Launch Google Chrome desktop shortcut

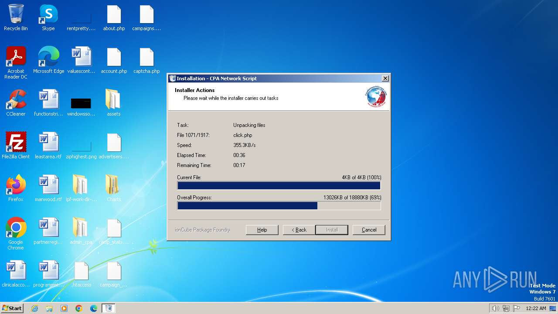(x=16, y=234)
